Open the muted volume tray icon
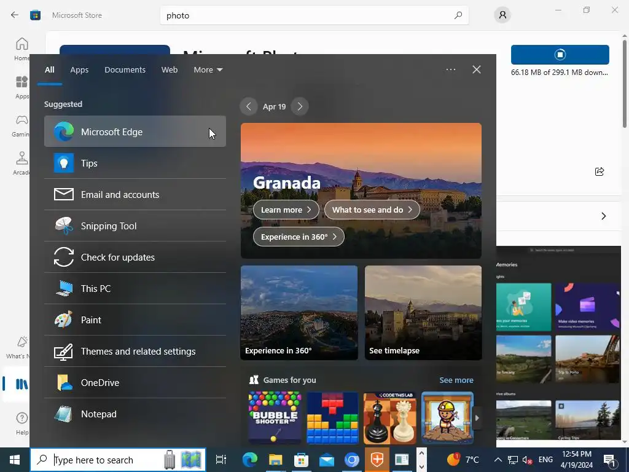The width and height of the screenshot is (629, 472). click(x=527, y=460)
